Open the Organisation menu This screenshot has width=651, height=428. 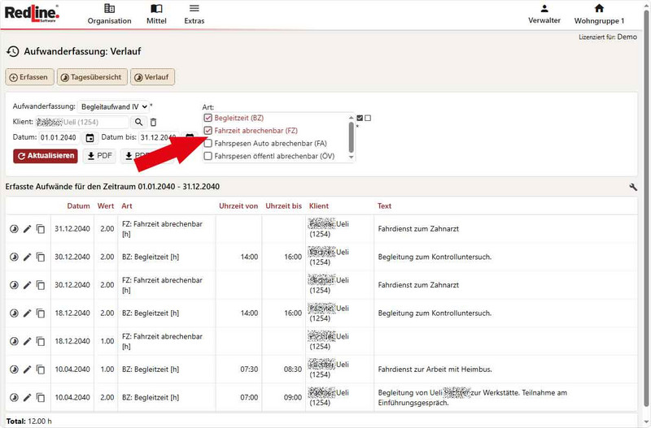point(109,14)
